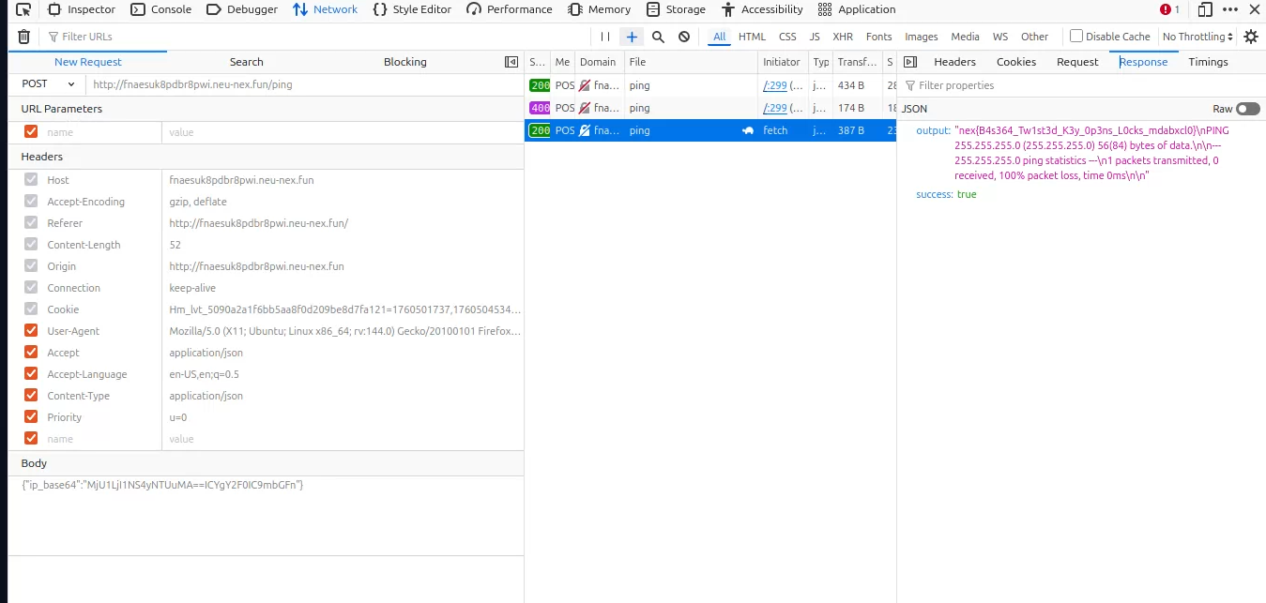Open the No Throttling dropdown

[1197, 37]
